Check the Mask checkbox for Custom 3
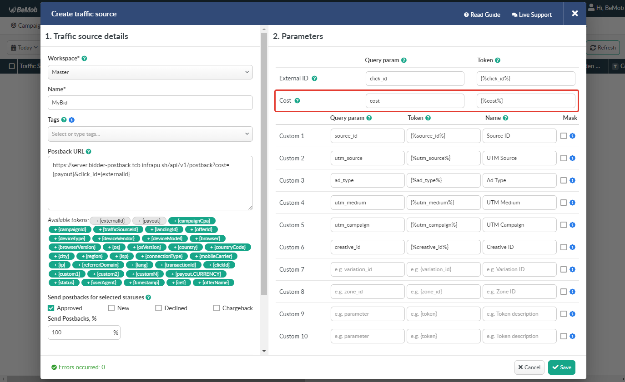Viewport: 625px width, 382px height. tap(564, 180)
